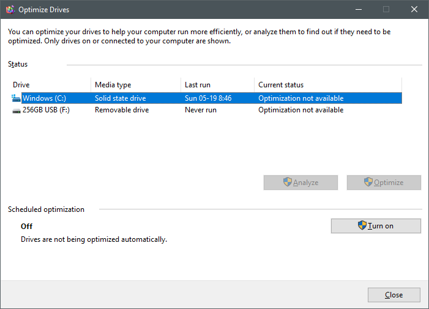Sort by the Media type column header
The width and height of the screenshot is (429, 309).
pos(135,85)
